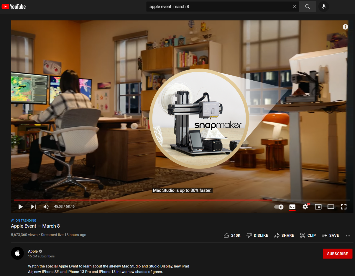Open the #1 ON TRENDING link
Image resolution: width=355 pixels, height=276 pixels.
(24, 221)
